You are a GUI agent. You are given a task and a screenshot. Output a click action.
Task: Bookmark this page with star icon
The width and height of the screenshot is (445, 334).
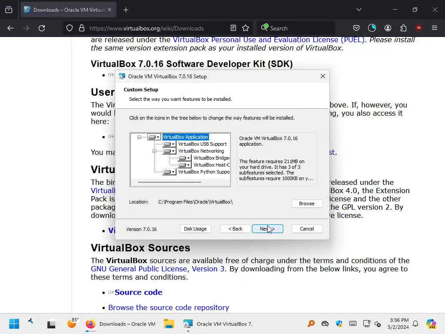(246, 28)
